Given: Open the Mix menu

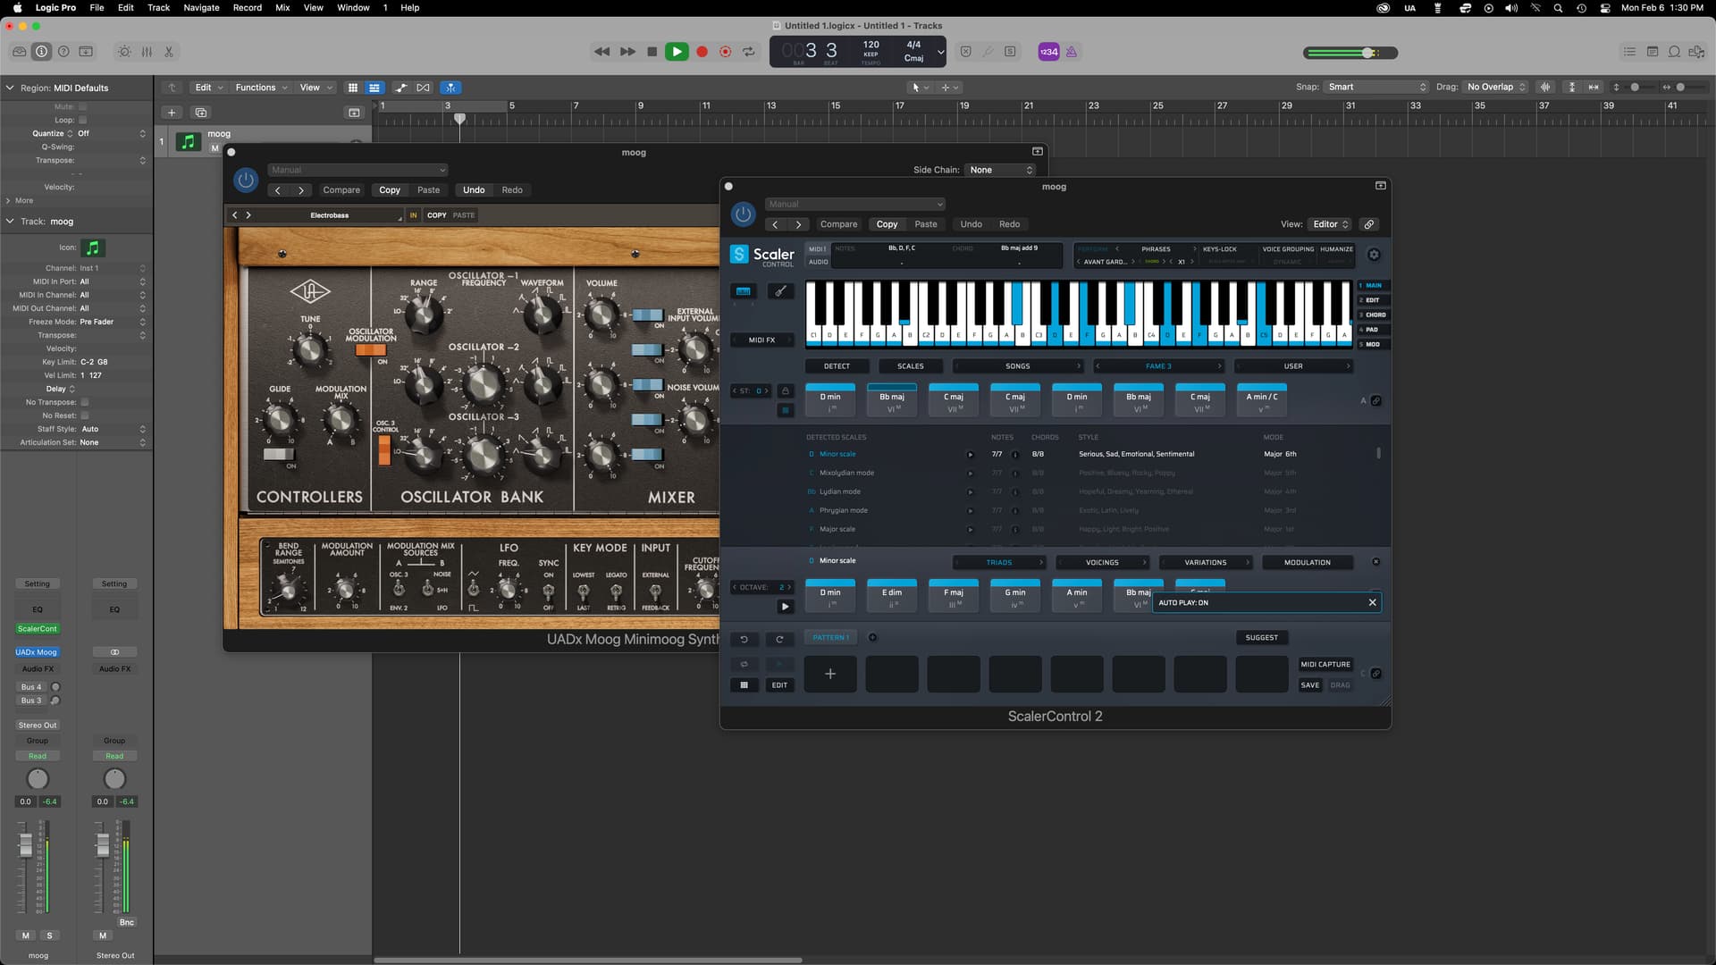Looking at the screenshot, I should pyautogui.click(x=282, y=7).
